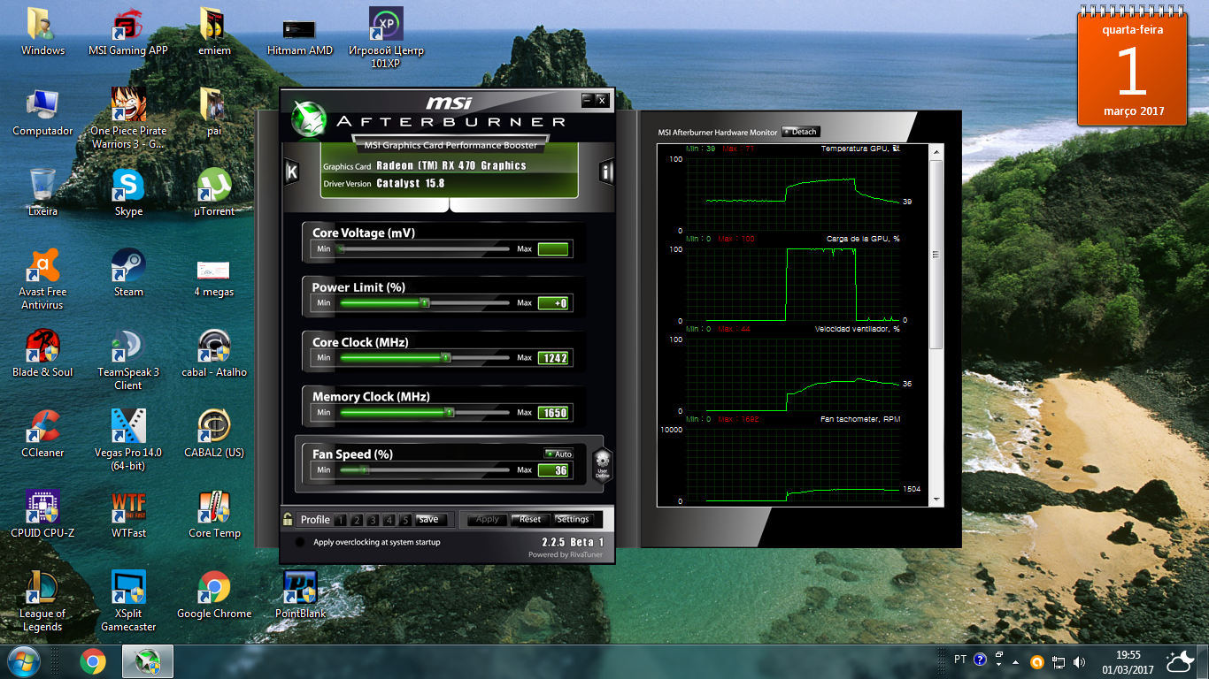Click the Power Limit value field +0
The width and height of the screenshot is (1209, 679).
pos(553,303)
